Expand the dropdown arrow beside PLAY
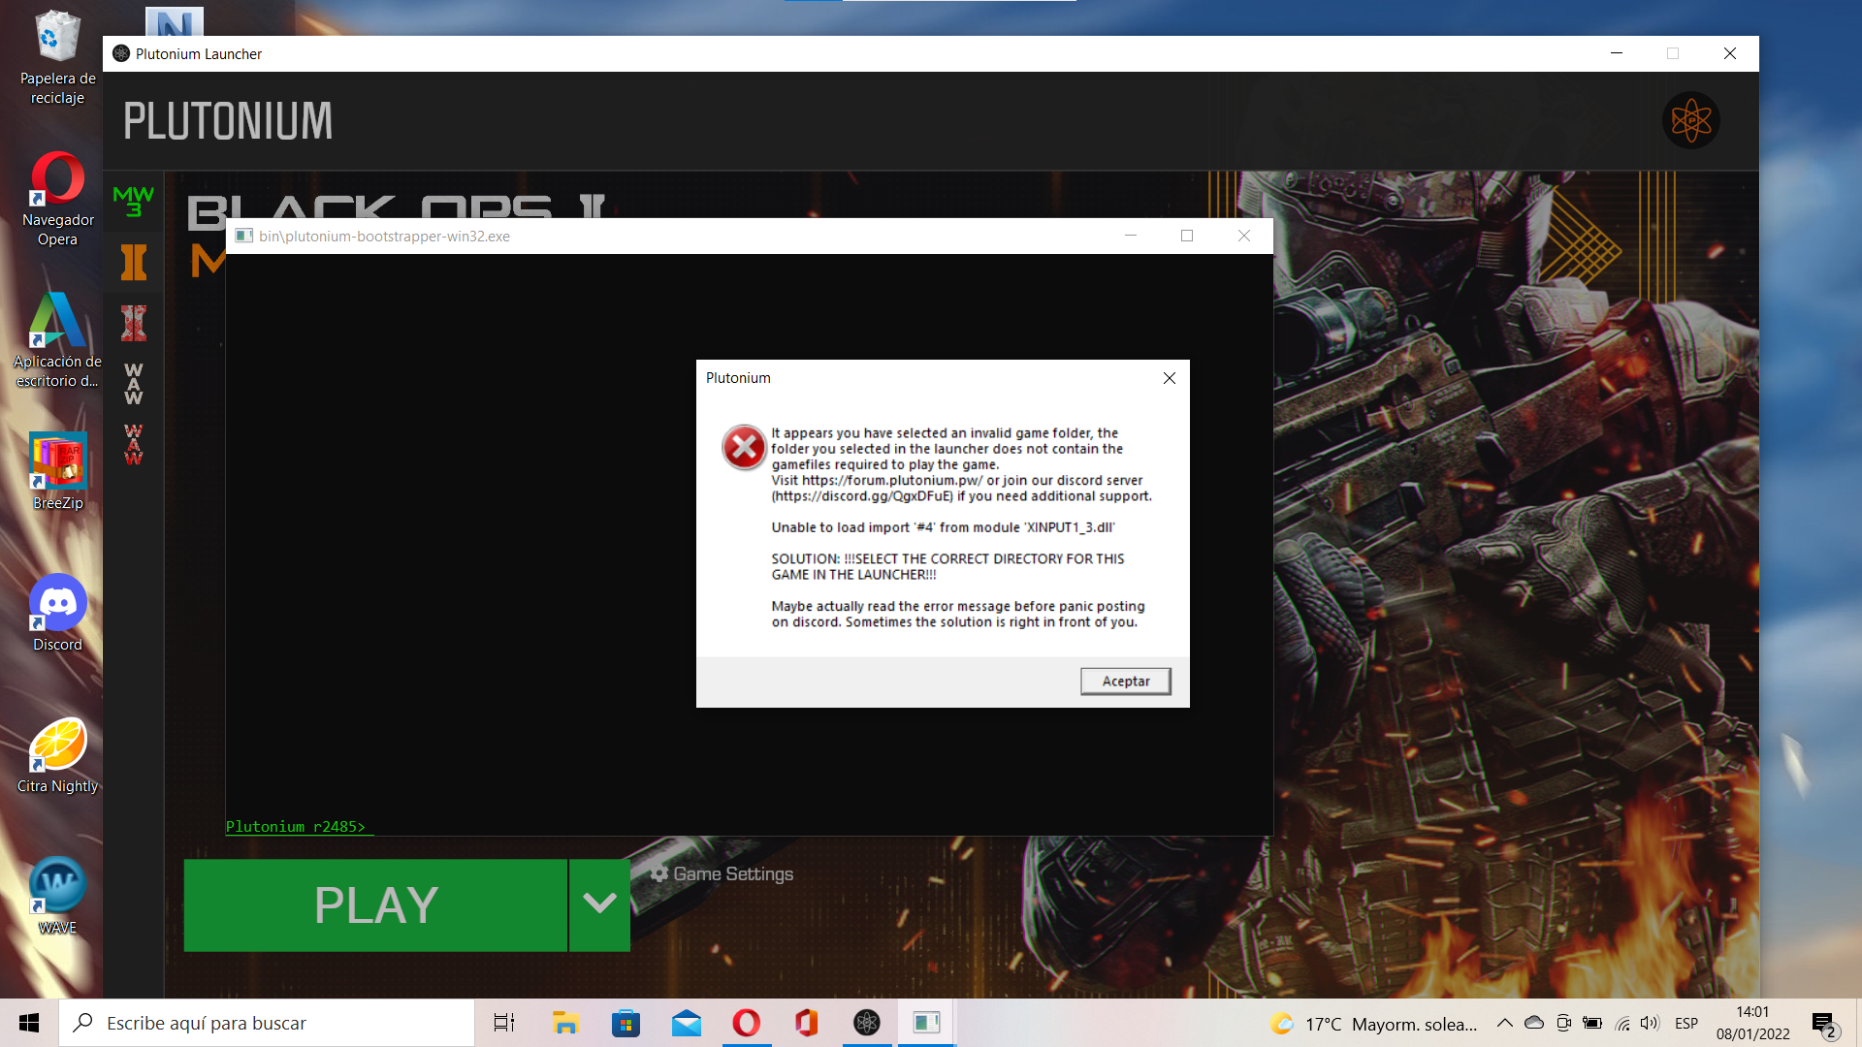Screen dimensions: 1862x1047 click(599, 905)
